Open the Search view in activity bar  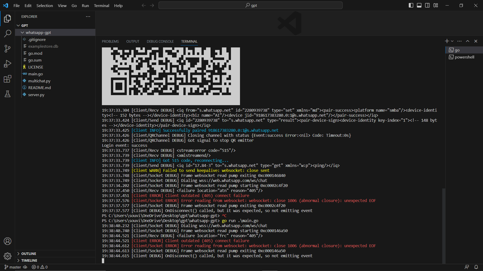coord(8,33)
